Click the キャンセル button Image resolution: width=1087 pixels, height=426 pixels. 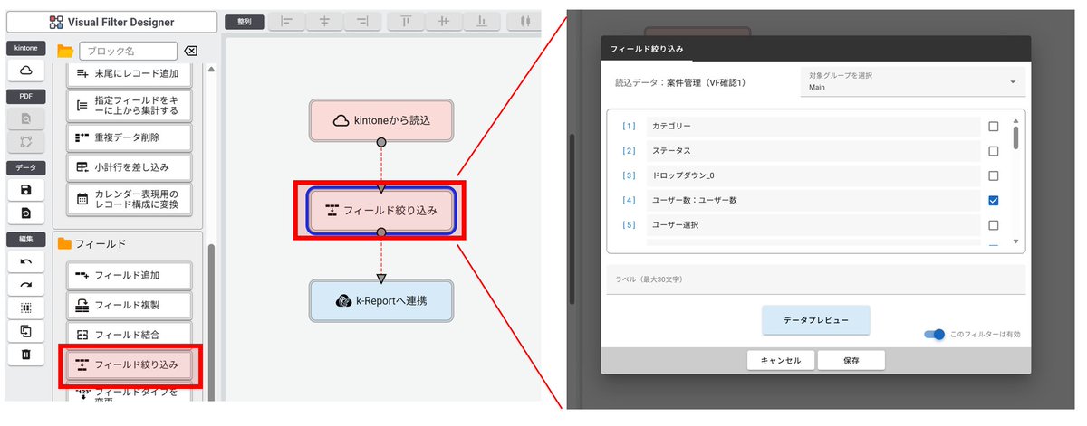point(780,360)
